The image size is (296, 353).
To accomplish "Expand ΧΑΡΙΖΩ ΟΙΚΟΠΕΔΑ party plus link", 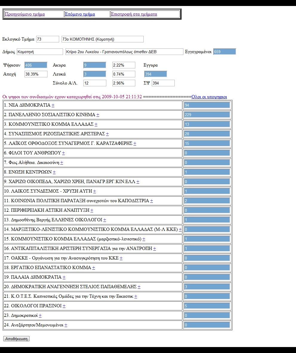I will tap(138, 182).
